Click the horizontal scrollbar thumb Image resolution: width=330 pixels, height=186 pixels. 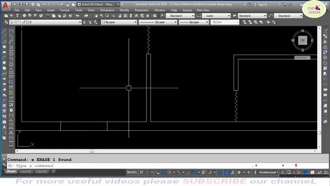tap(92, 151)
